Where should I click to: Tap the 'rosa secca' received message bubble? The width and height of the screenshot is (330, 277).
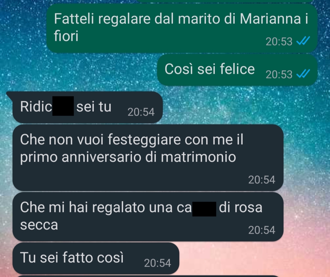tap(148, 217)
